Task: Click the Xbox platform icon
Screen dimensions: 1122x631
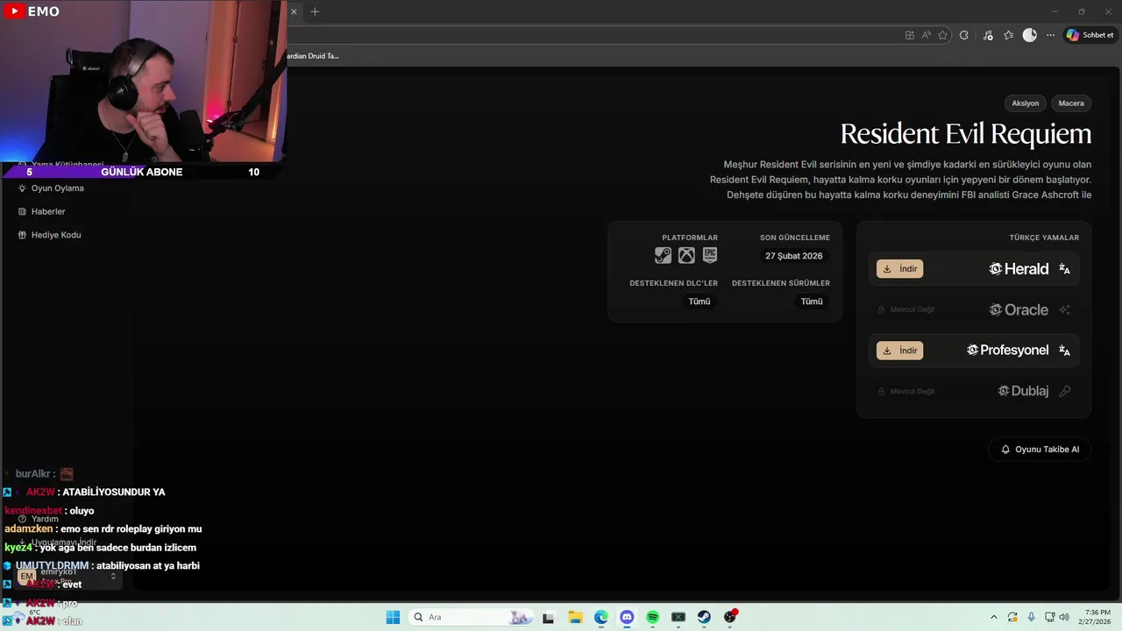Action: tap(686, 256)
